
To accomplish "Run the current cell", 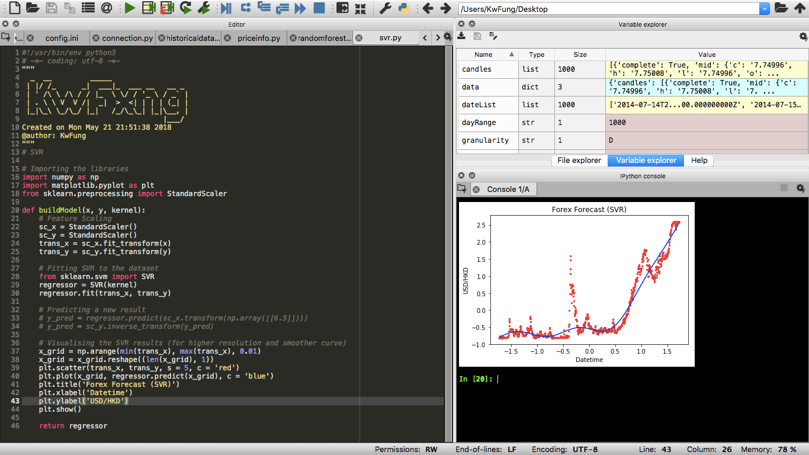I will point(149,8).
